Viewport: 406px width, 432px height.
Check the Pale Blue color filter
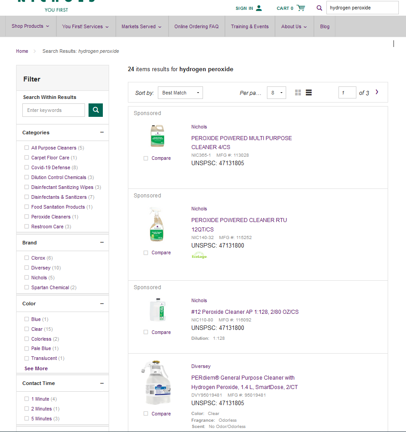27,348
